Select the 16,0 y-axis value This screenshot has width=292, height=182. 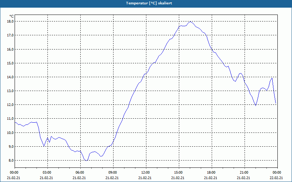pos(10,49)
